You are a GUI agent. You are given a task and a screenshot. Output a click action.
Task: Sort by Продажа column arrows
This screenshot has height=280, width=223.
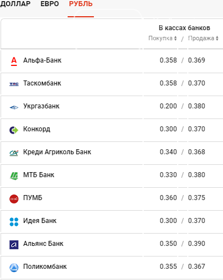tap(217, 39)
